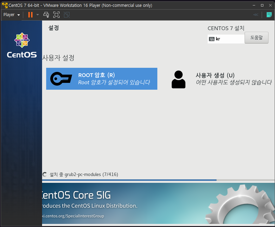The width and height of the screenshot is (275, 227).
Task: Click the '사용자 설정' section heading
Action: pos(58,58)
